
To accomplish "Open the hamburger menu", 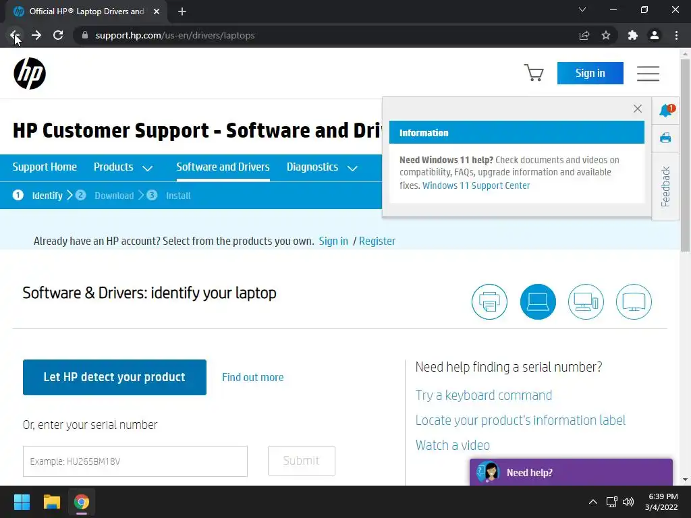I will point(648,74).
